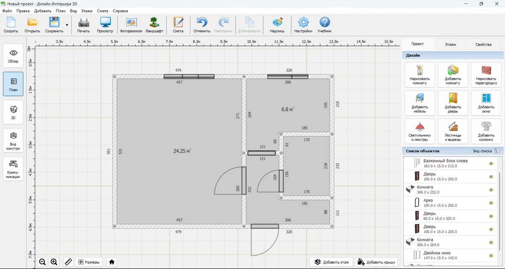Open the Этажи menu in the menu bar
Screen dimensions: 505x269
coord(87,11)
